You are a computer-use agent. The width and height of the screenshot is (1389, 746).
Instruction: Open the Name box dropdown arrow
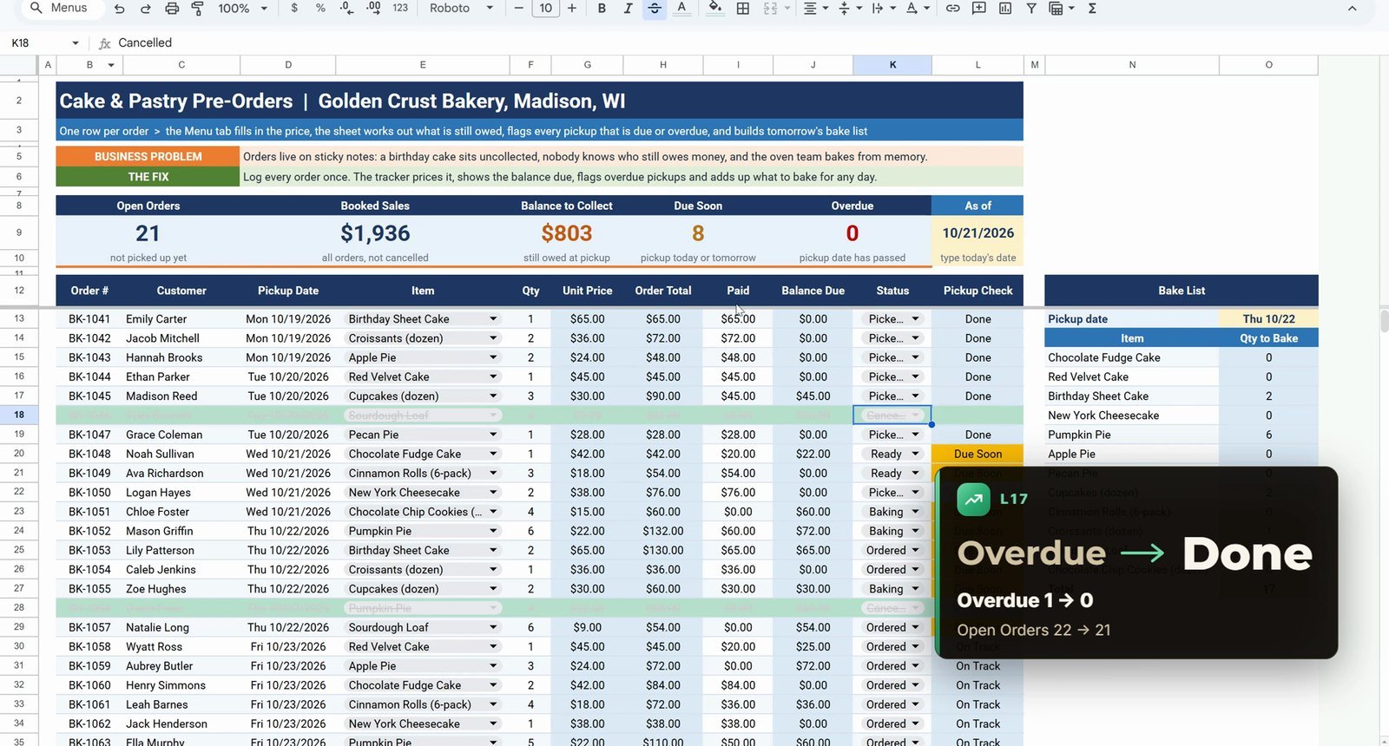[x=76, y=43]
